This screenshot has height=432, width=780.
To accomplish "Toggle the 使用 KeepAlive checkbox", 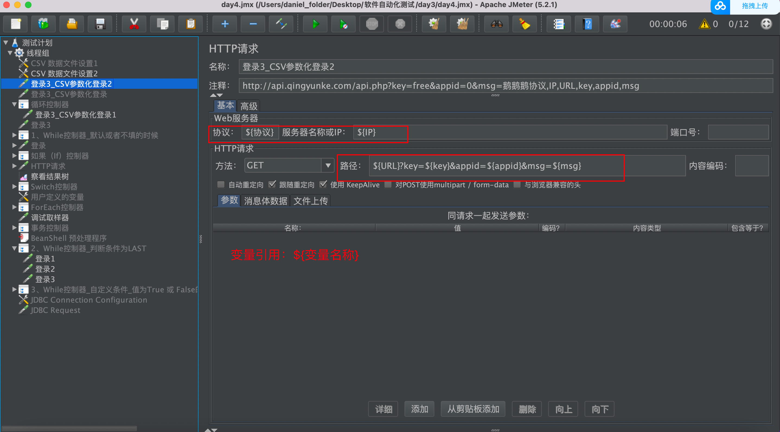I will click(x=323, y=185).
